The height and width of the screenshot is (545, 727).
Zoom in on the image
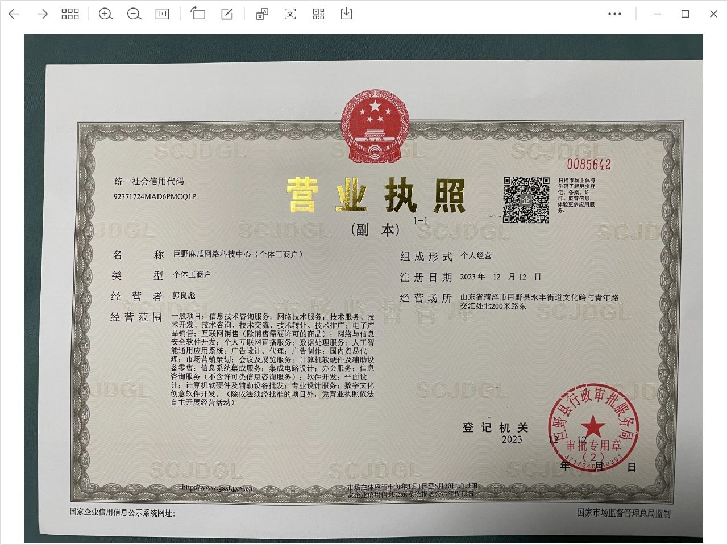click(x=106, y=14)
